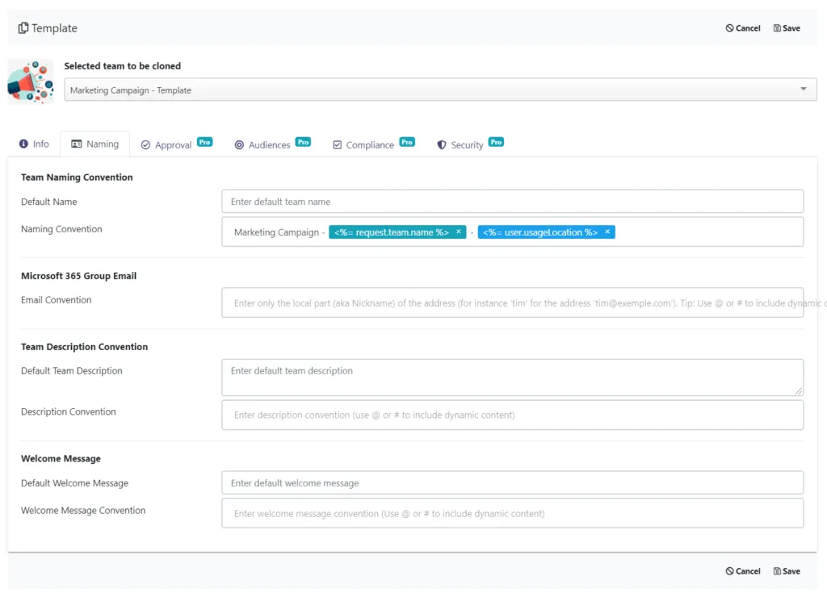Open the Audiences tab
The image size is (827, 597).
pos(273,144)
